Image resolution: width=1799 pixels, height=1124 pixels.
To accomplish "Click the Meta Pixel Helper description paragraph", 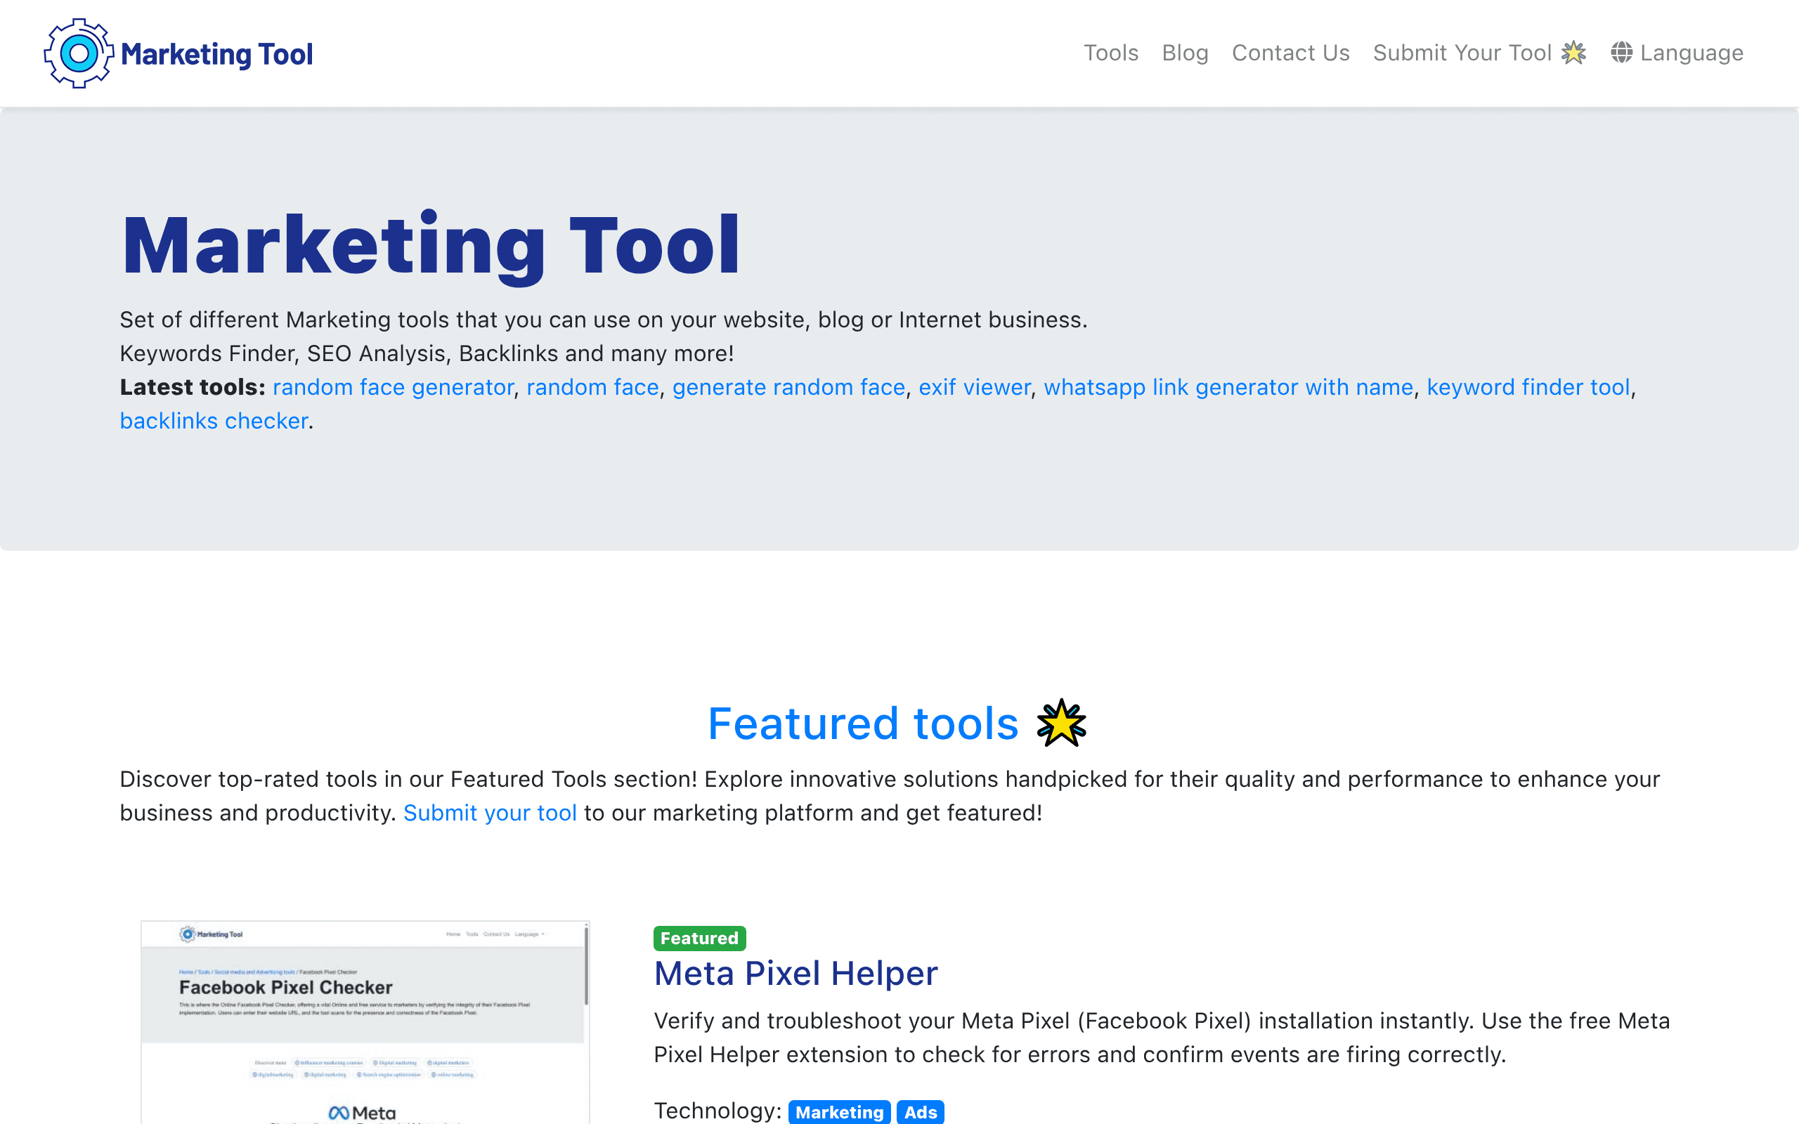I will 1162,1038.
